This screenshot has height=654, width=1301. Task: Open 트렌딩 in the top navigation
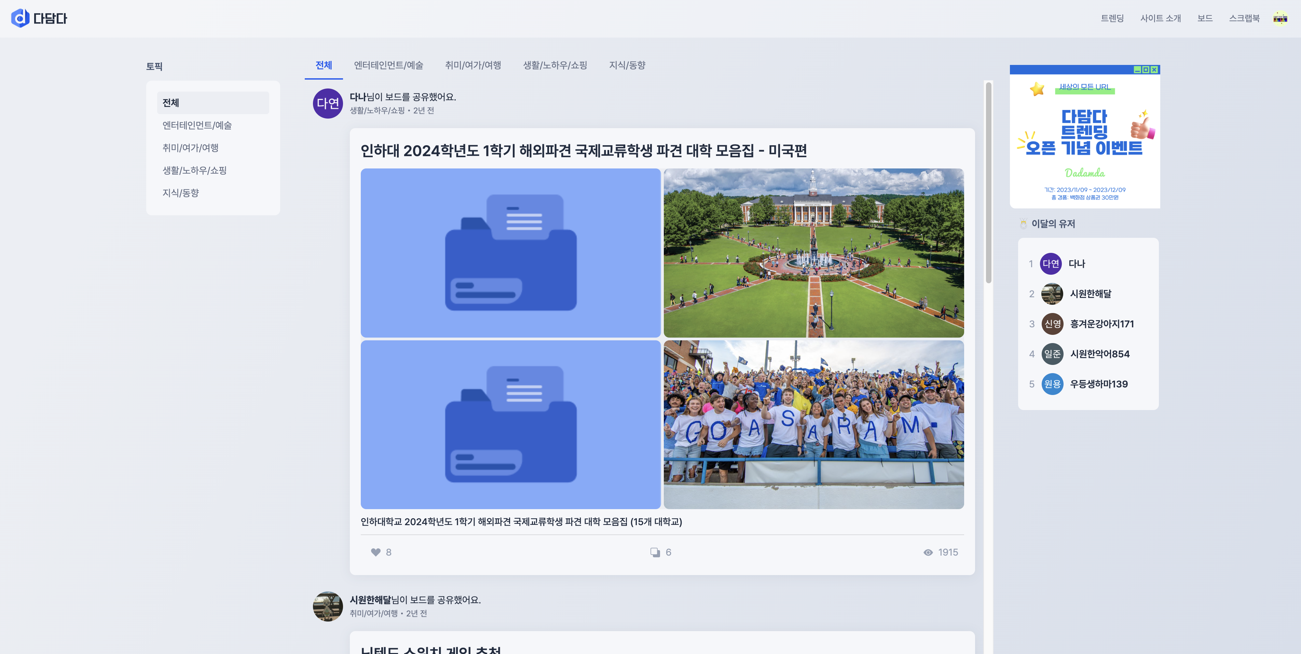point(1112,18)
